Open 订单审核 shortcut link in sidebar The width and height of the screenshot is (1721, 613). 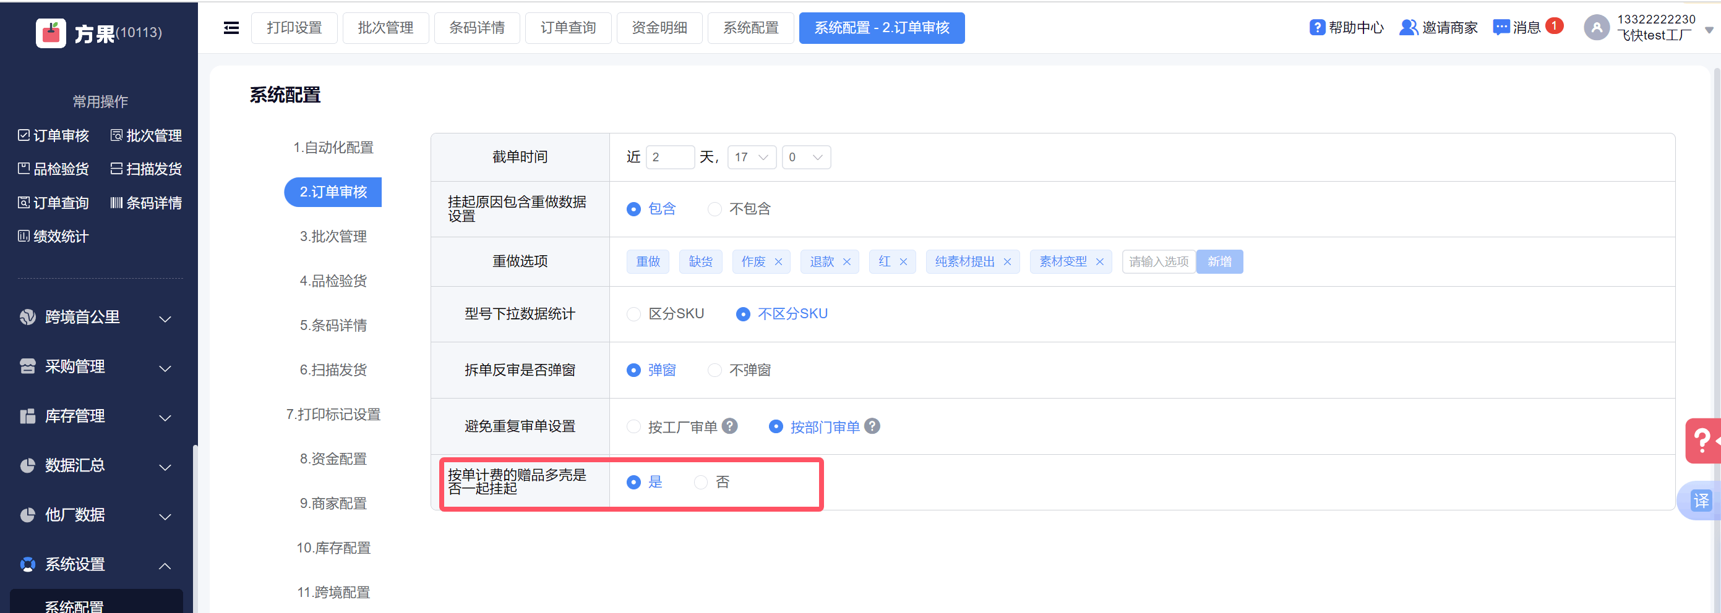click(53, 136)
